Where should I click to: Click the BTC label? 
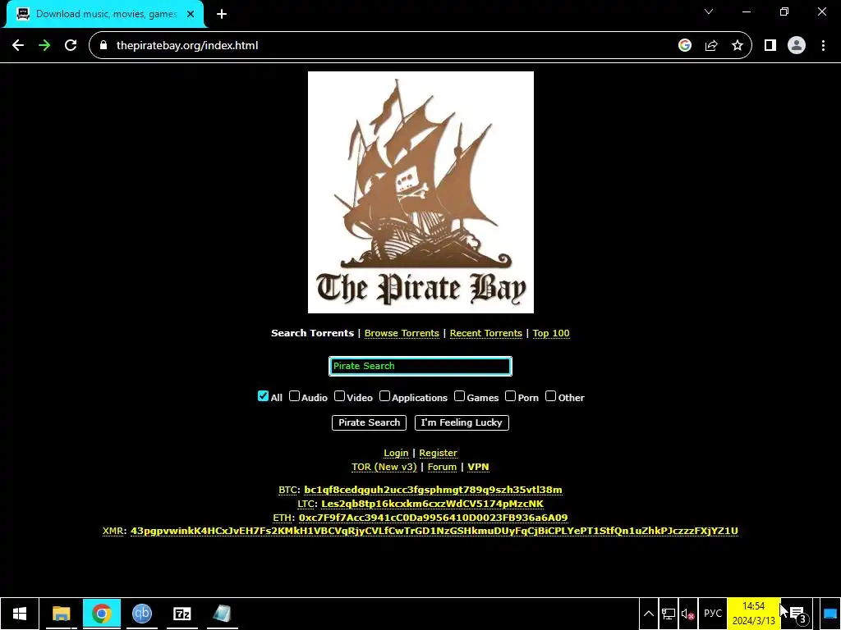click(x=288, y=491)
